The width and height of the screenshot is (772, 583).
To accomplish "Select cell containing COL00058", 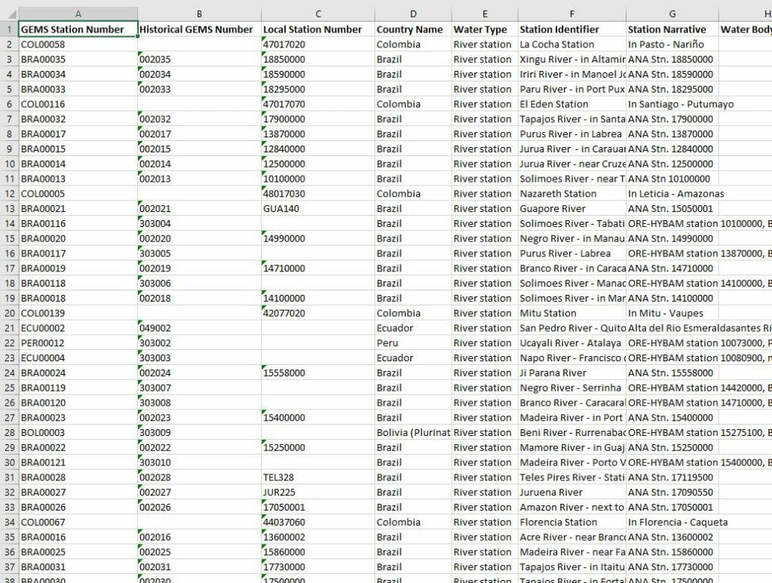I will click(78, 44).
